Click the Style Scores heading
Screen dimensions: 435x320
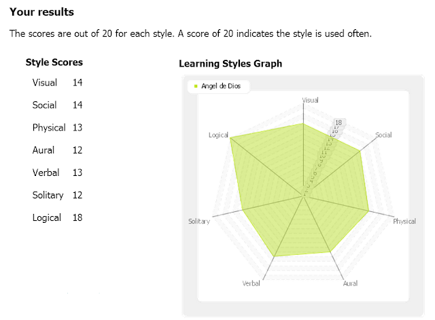54,63
